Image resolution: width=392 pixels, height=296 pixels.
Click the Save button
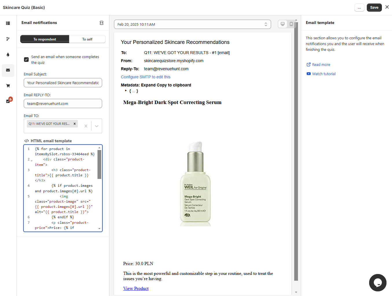[374, 8]
